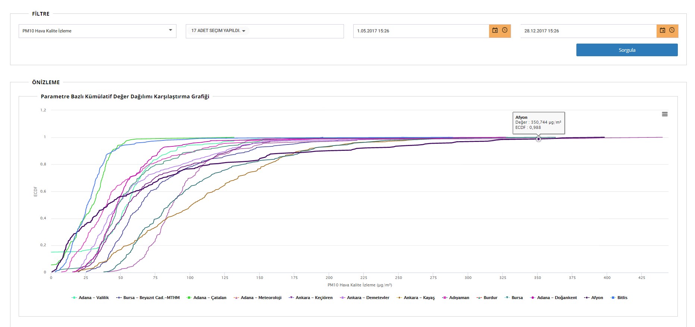Click the Afyon data point marker on chart
Viewport: 695px width, 327px height.
(x=538, y=139)
